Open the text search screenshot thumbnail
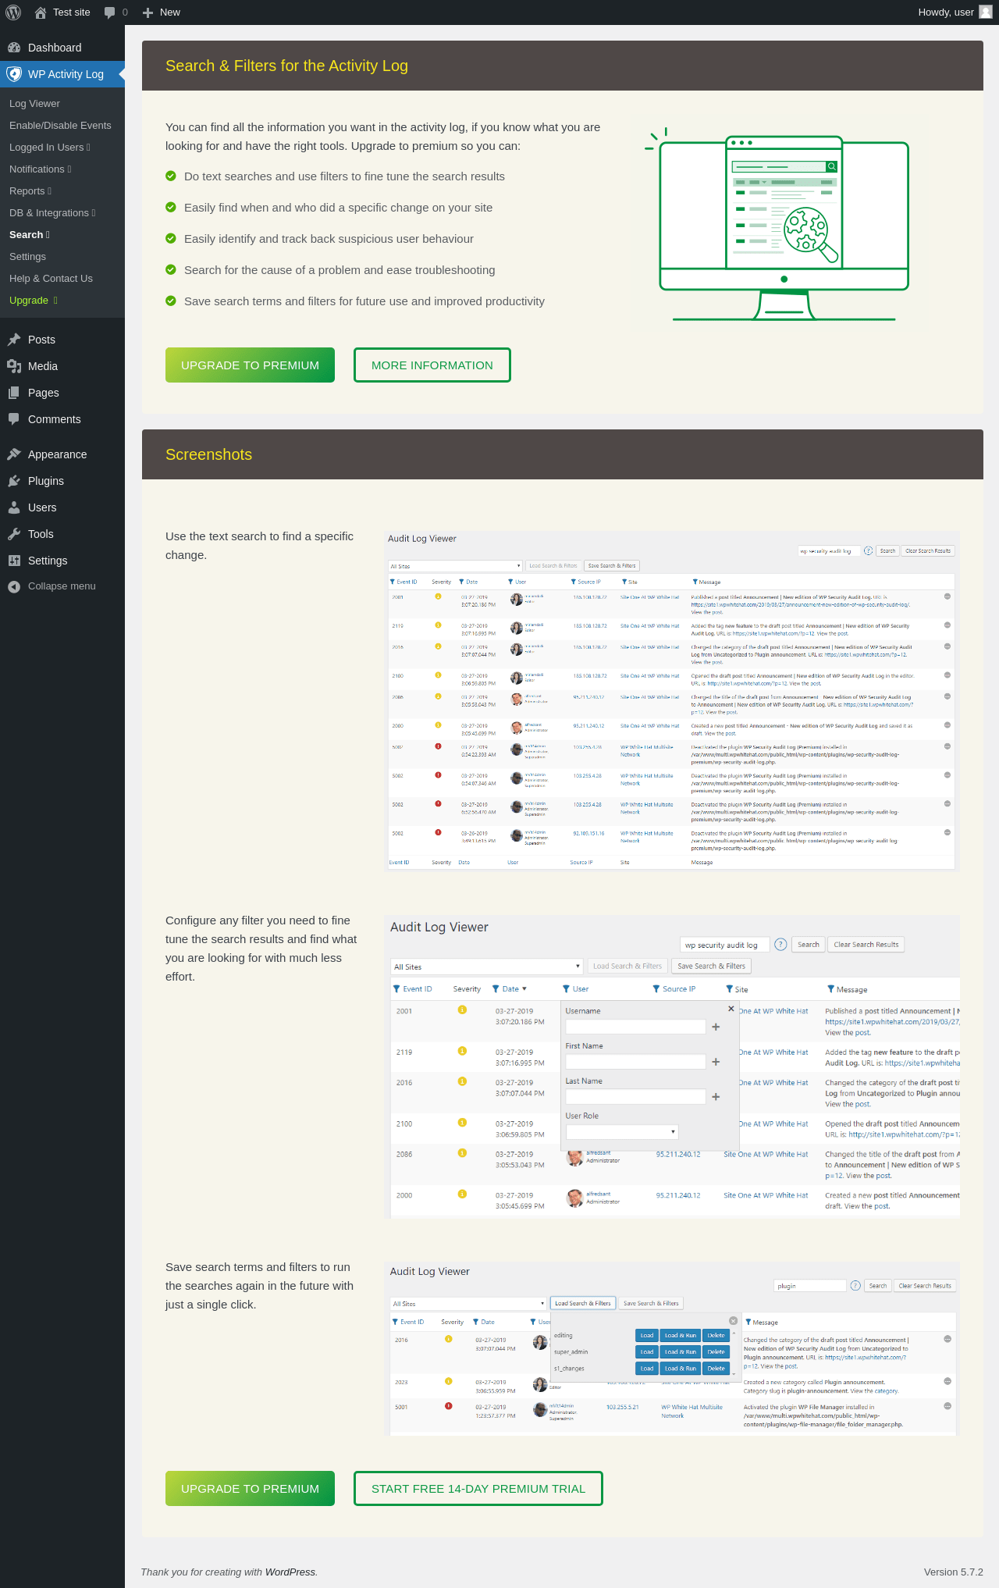999x1588 pixels. [x=671, y=700]
